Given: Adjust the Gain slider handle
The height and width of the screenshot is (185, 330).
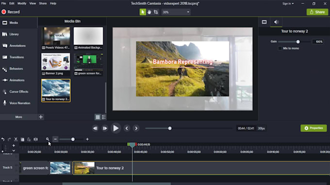Looking at the screenshot, I should [298, 42].
